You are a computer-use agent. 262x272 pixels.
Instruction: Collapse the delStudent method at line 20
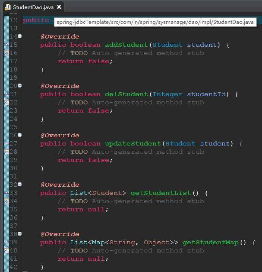click(x=20, y=85)
